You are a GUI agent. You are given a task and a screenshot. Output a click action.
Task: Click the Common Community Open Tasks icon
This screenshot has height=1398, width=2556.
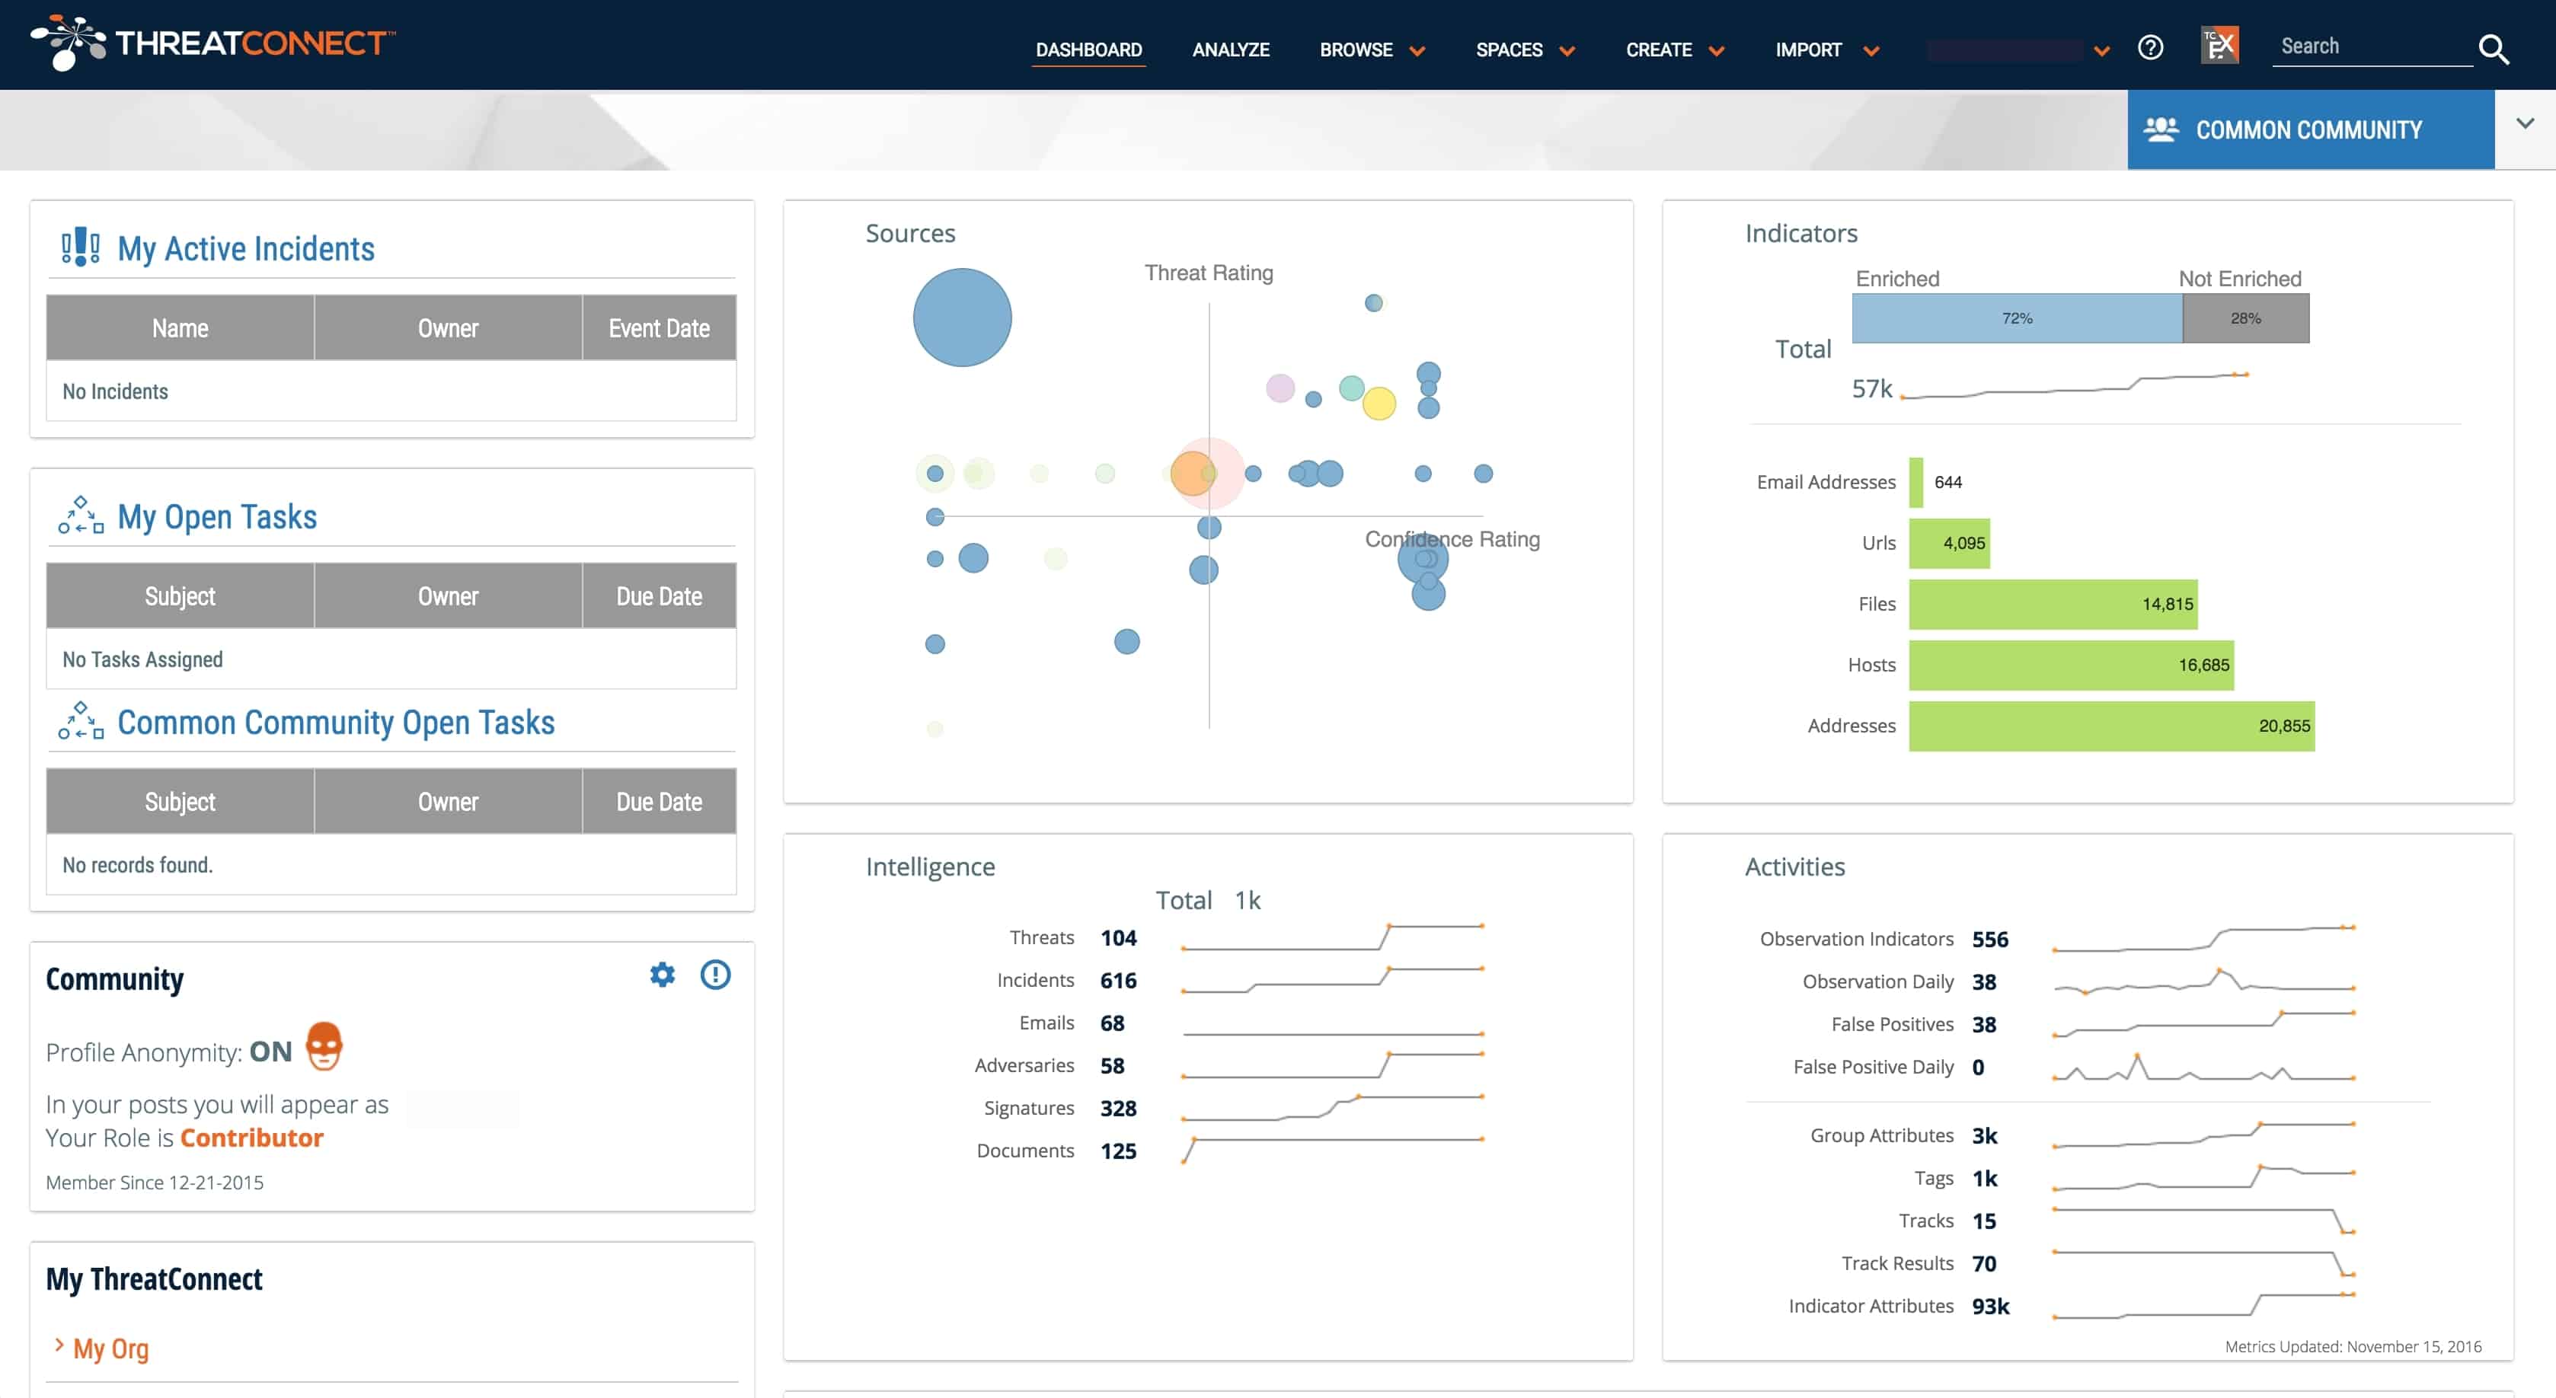[81, 721]
